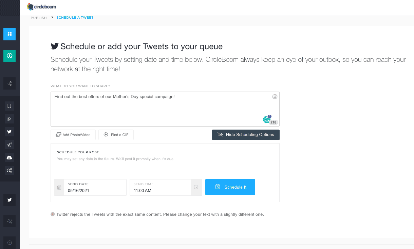Screen dimensions: 414x249
Task: Open the gears settings sidebar icon
Action: (x=10, y=170)
